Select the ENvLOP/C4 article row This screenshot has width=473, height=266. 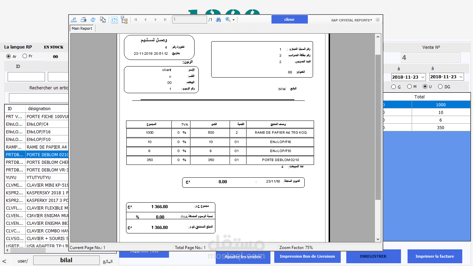pyautogui.click(x=36, y=124)
